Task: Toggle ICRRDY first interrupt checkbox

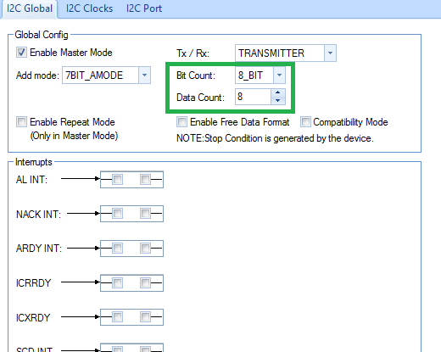Action: (x=117, y=282)
